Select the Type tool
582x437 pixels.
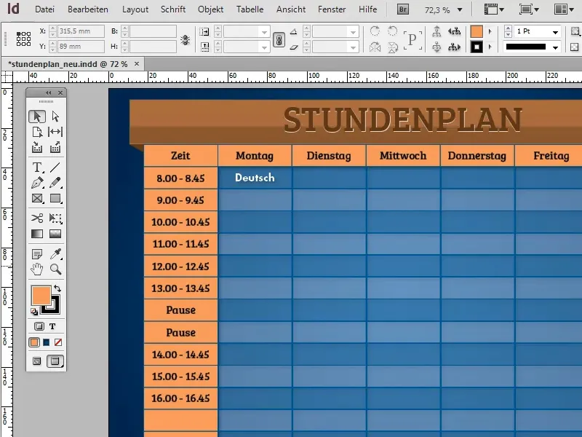37,168
